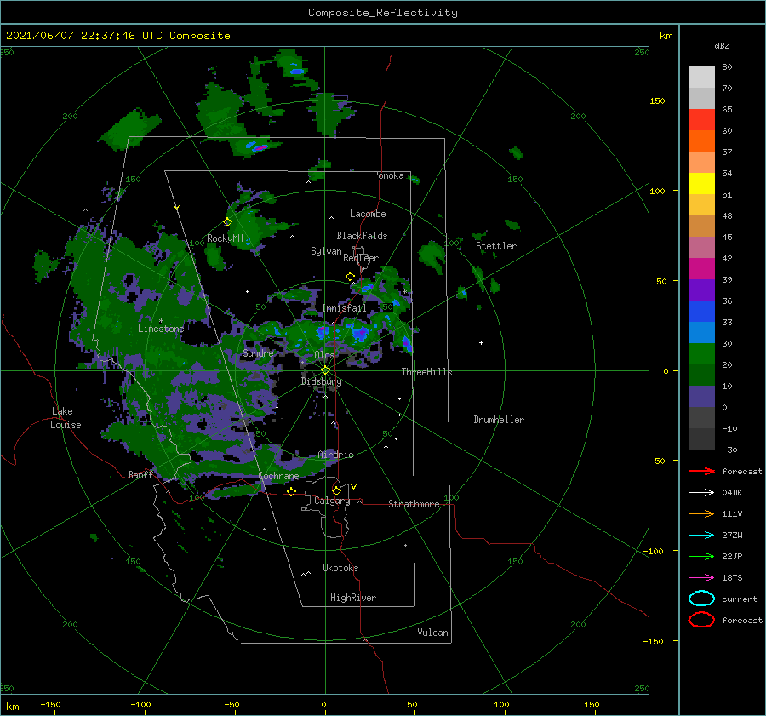Select the red forecast ellipse legend icon
The image size is (766, 716).
point(701,620)
